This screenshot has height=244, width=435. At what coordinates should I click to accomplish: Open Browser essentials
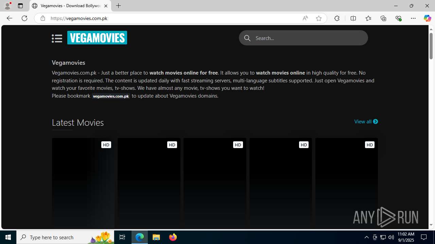(x=398, y=18)
